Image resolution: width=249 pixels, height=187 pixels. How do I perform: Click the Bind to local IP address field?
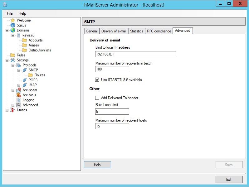coord(135,54)
